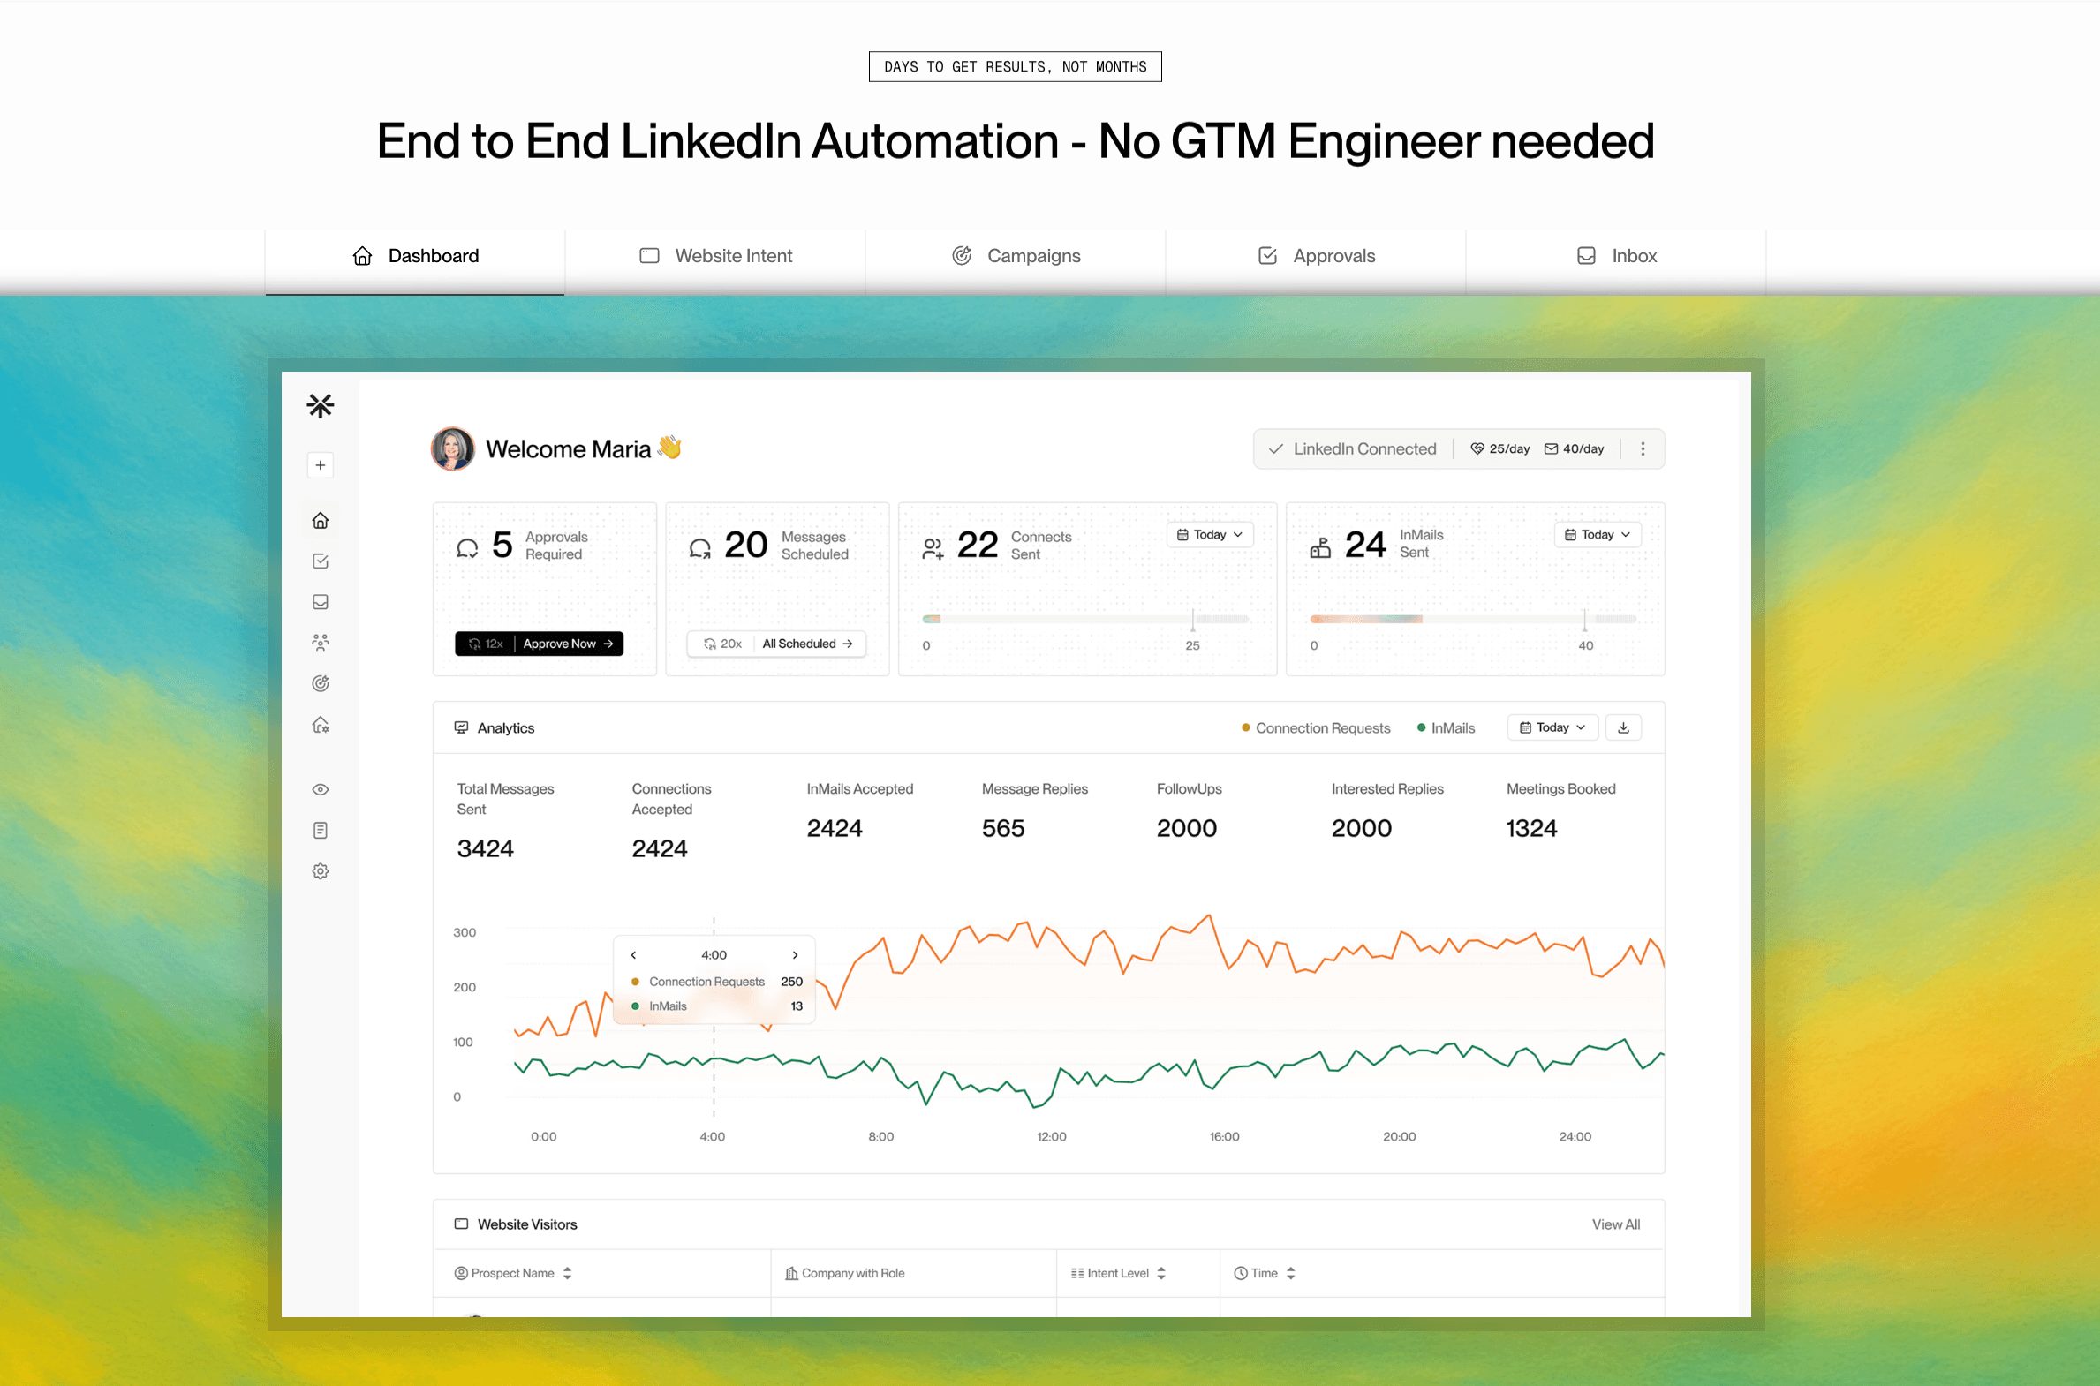This screenshot has height=1386, width=2100.
Task: Open sidebar settings gear icon
Action: pyautogui.click(x=320, y=871)
